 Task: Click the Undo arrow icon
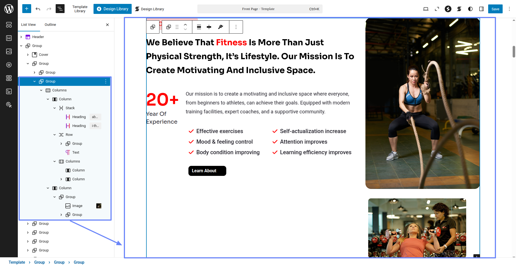click(x=38, y=9)
